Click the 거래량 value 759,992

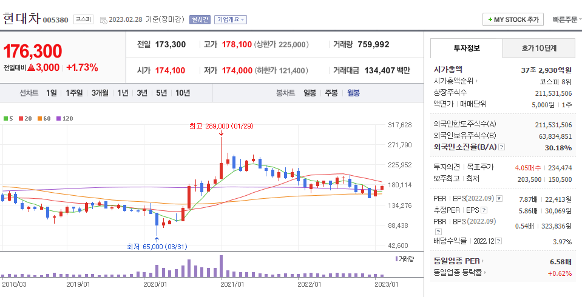(x=373, y=44)
